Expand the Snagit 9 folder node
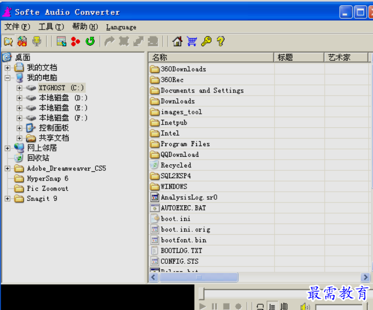 [x=8, y=198]
